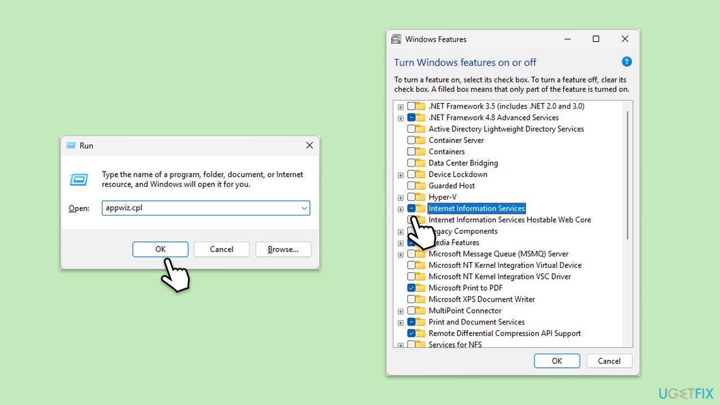Screen dimensions: 720x405
Task: Click OK in the Run dialog
Action: 160,249
